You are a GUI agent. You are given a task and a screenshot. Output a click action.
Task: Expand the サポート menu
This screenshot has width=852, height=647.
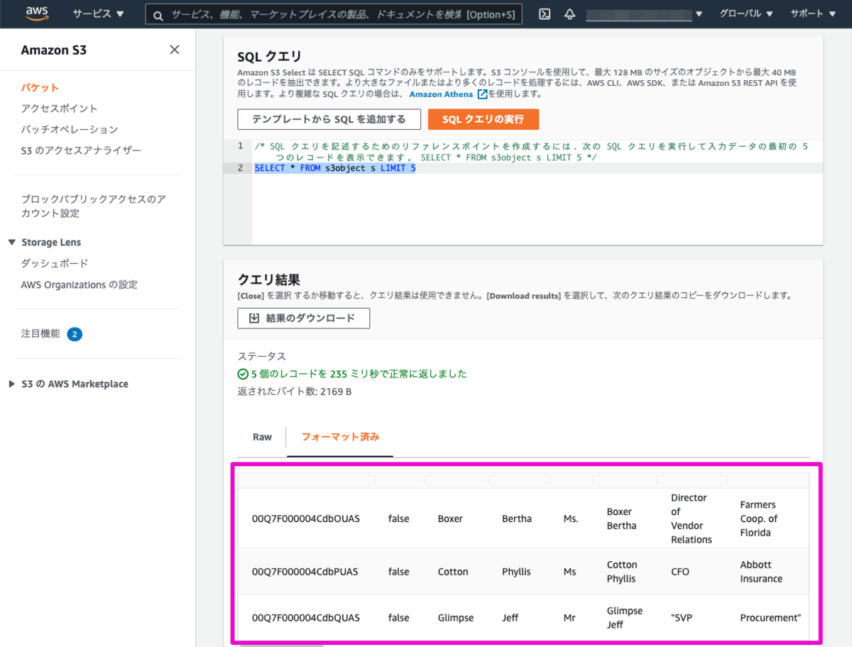tap(816, 14)
